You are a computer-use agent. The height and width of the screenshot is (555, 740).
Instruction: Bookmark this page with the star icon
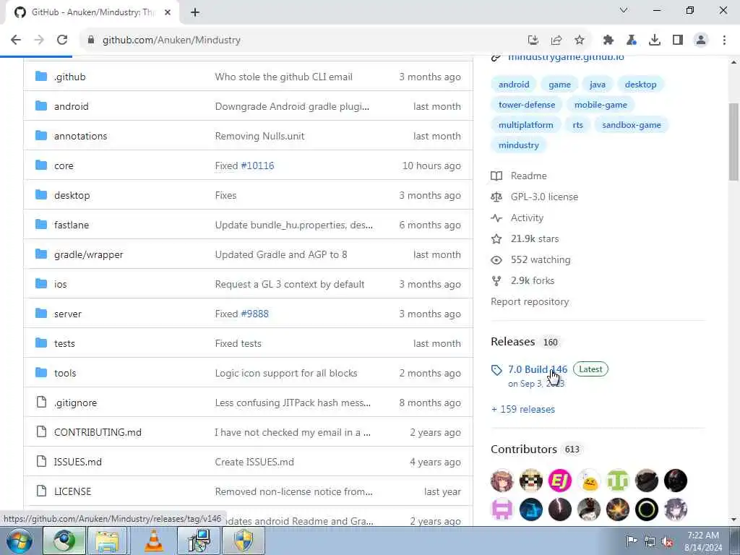click(580, 40)
